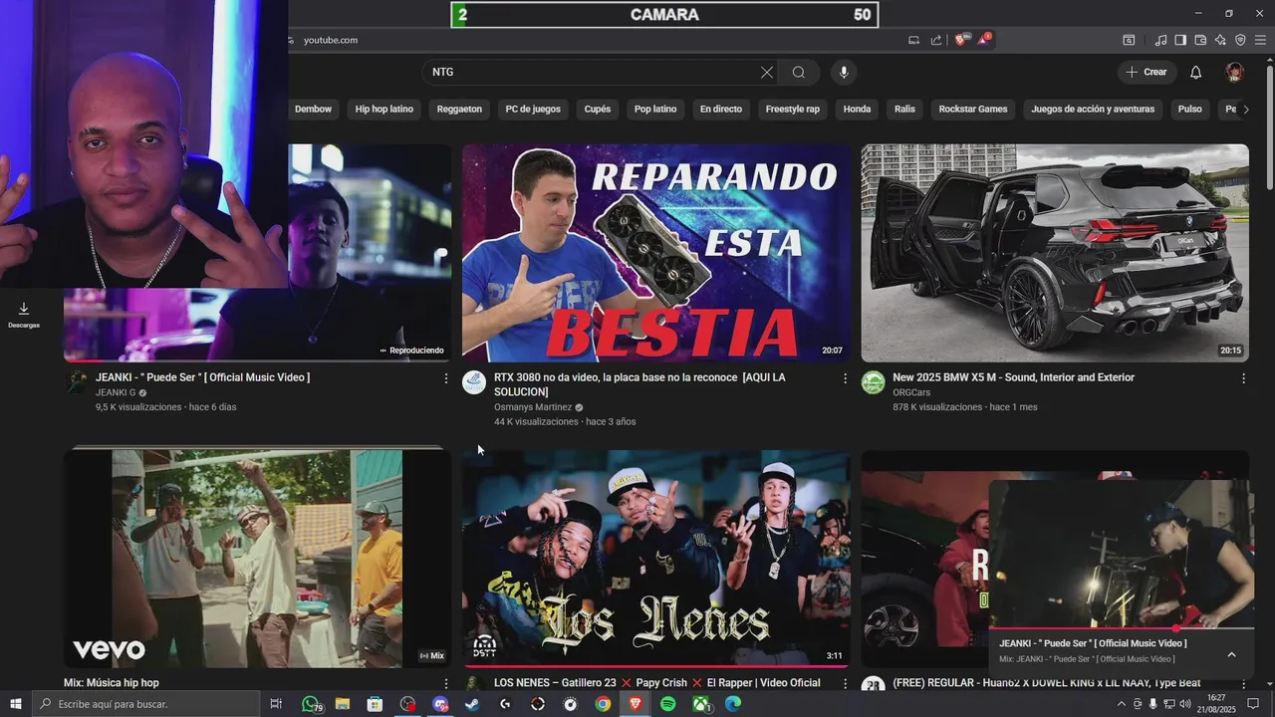Open Spotify from the Windows taskbar
Screen dimensions: 1275x717
click(667, 704)
